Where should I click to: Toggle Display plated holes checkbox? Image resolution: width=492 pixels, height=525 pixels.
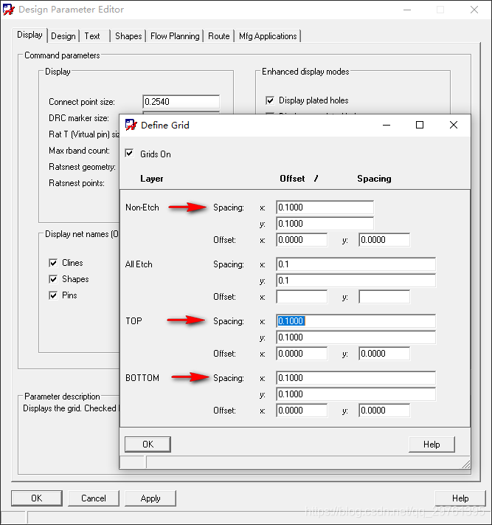(270, 100)
